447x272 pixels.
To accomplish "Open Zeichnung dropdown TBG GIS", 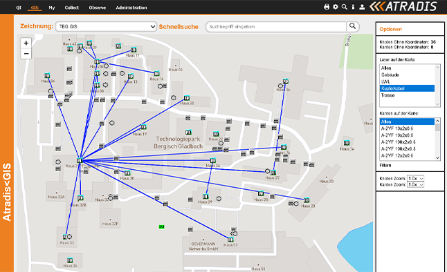I will pos(106,26).
